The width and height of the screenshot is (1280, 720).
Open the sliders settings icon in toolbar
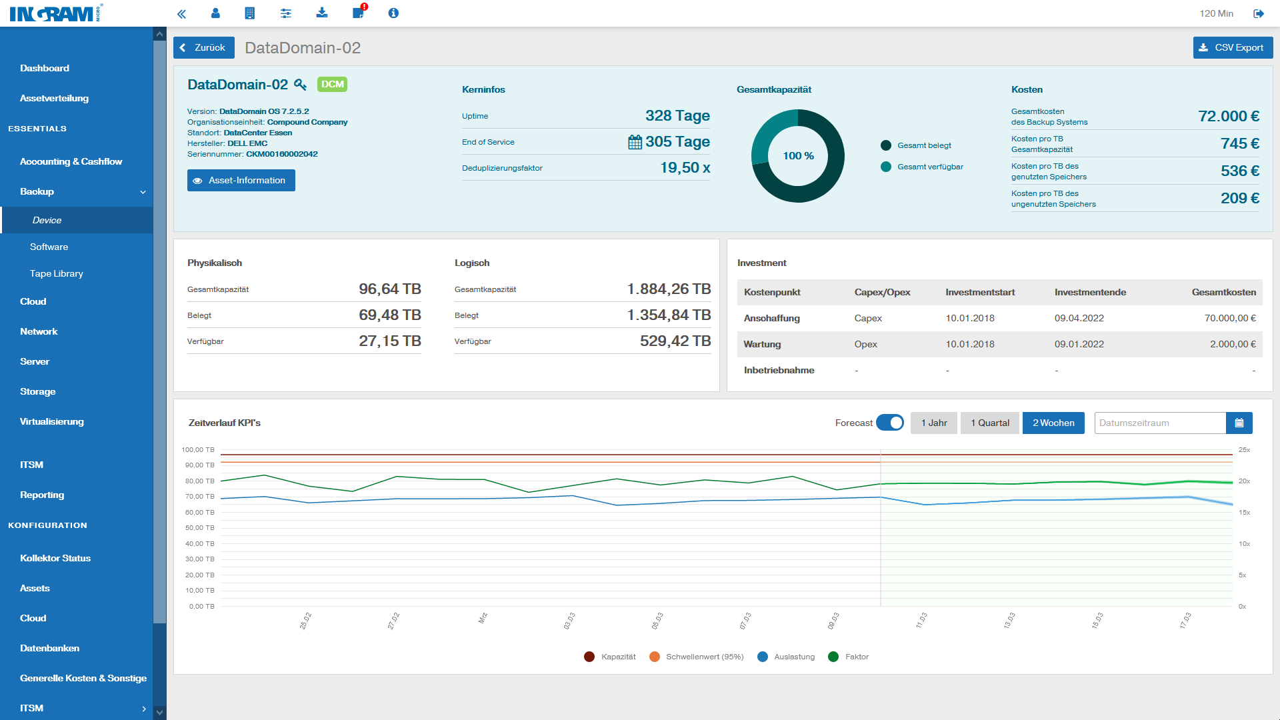(286, 13)
